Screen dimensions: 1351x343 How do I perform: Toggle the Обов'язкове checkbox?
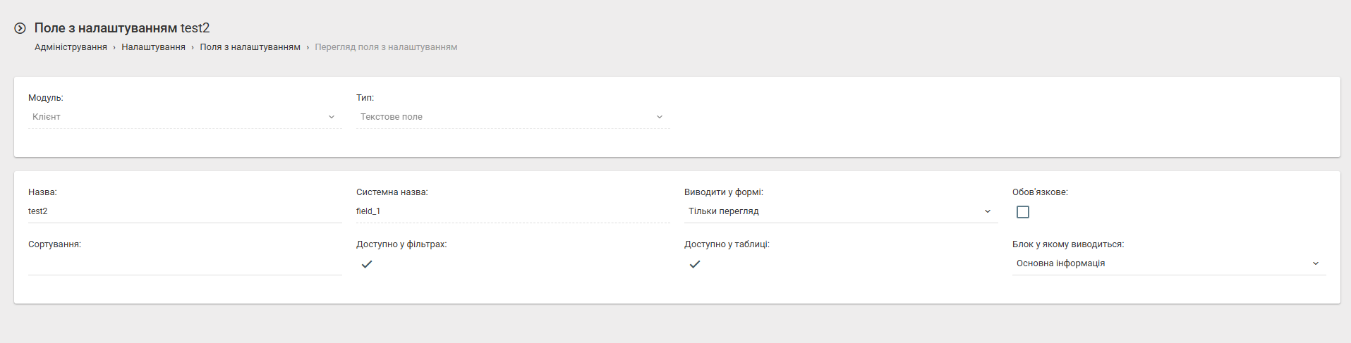1022,212
